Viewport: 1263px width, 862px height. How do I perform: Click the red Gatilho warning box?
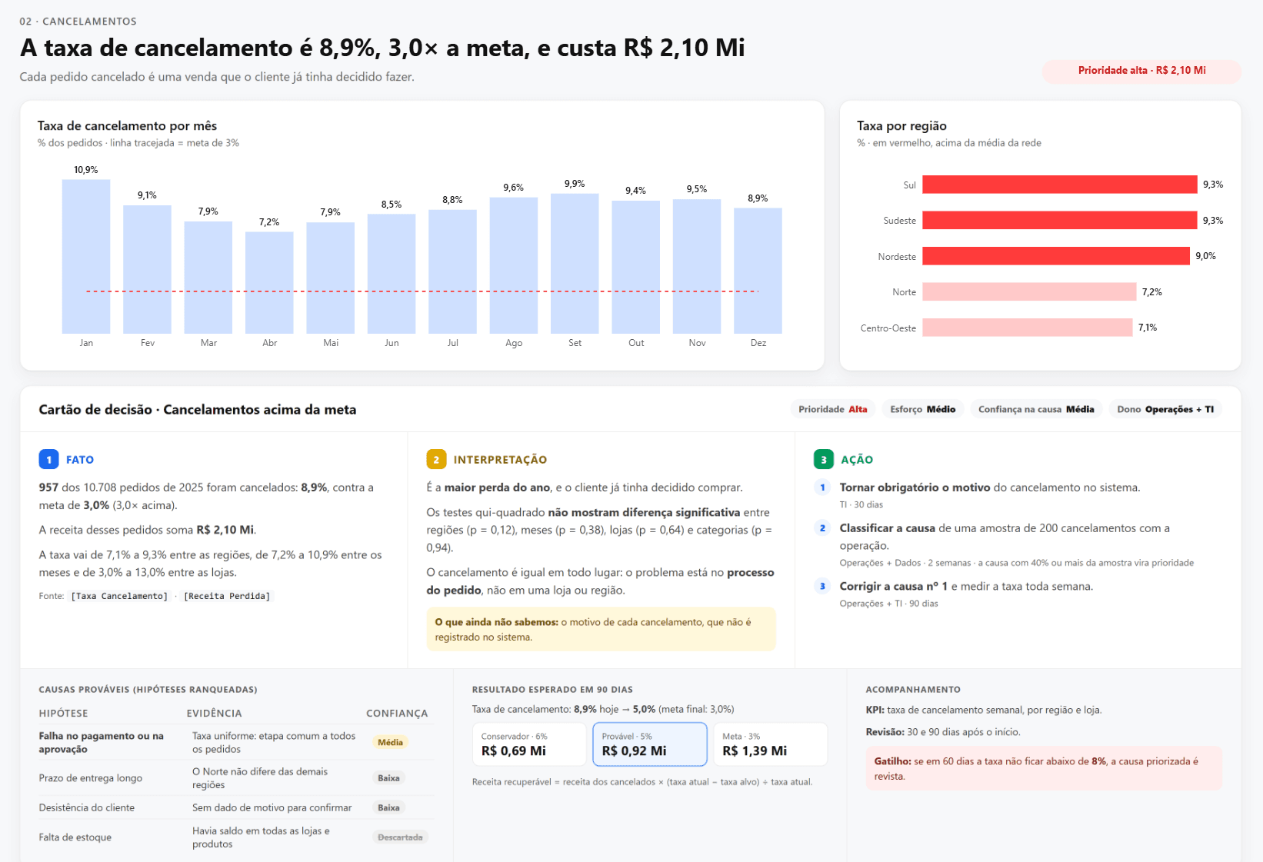coord(1044,768)
